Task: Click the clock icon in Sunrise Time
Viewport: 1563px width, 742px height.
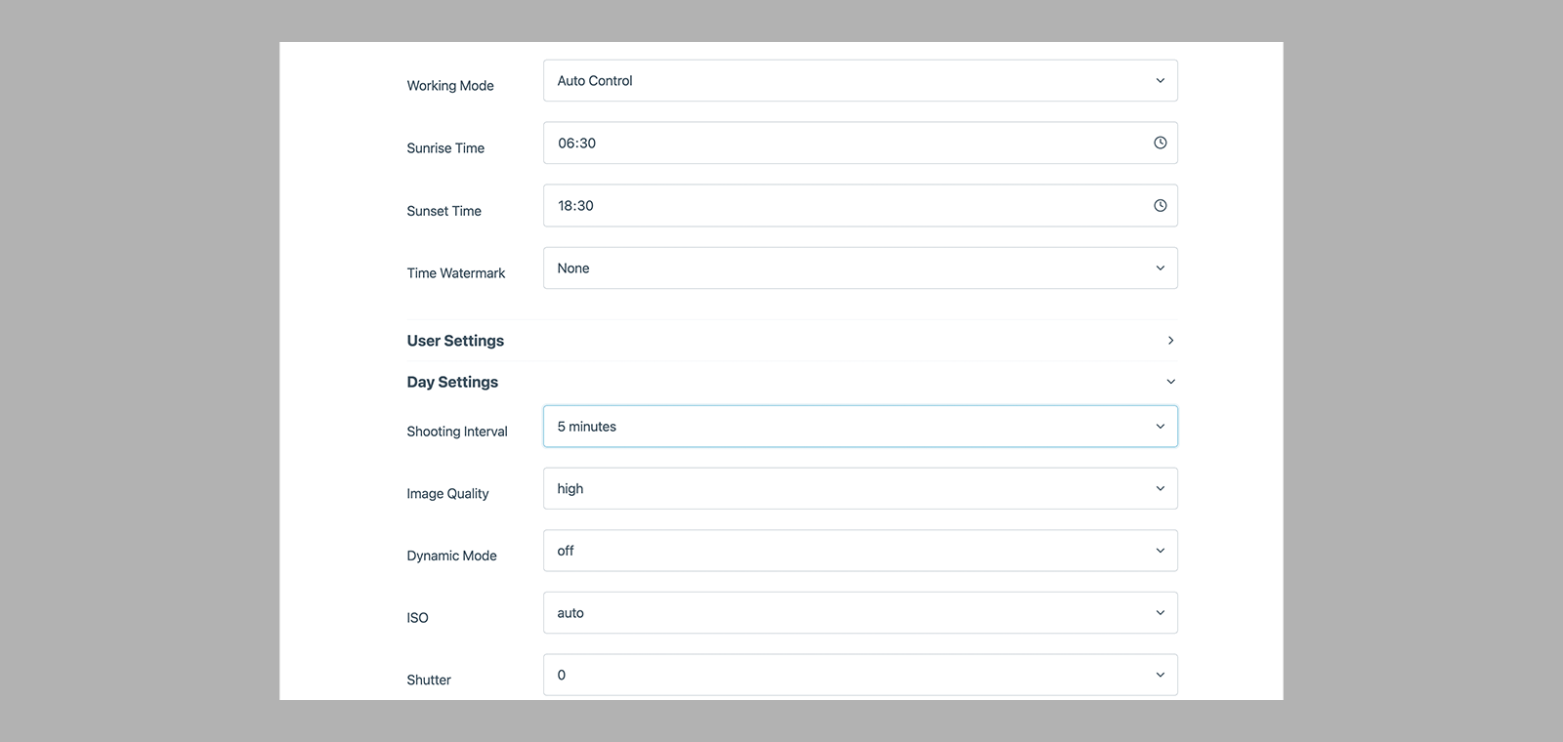Action: [1160, 143]
